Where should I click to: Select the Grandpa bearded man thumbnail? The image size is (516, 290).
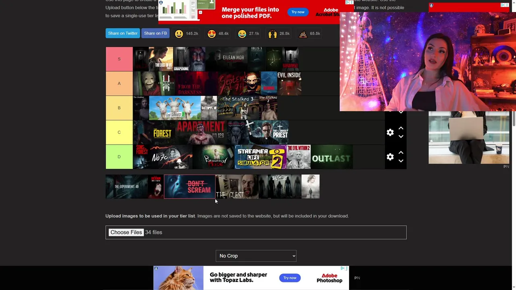click(x=197, y=59)
